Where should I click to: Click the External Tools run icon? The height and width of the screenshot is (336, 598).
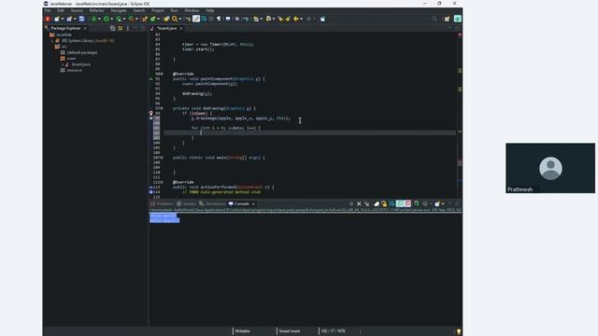132,19
